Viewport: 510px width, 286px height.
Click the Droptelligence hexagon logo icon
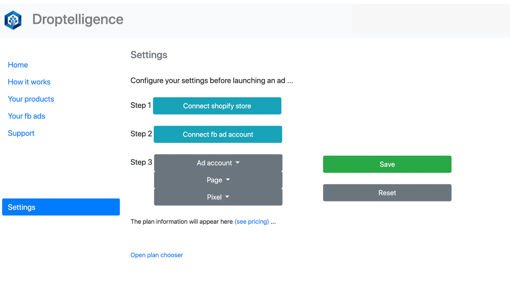[x=13, y=20]
